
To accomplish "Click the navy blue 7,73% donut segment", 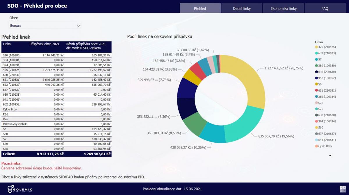I will [x=186, y=88].
